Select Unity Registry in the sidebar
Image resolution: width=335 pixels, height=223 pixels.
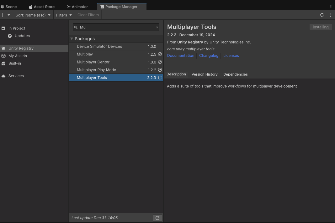[x=34, y=48]
